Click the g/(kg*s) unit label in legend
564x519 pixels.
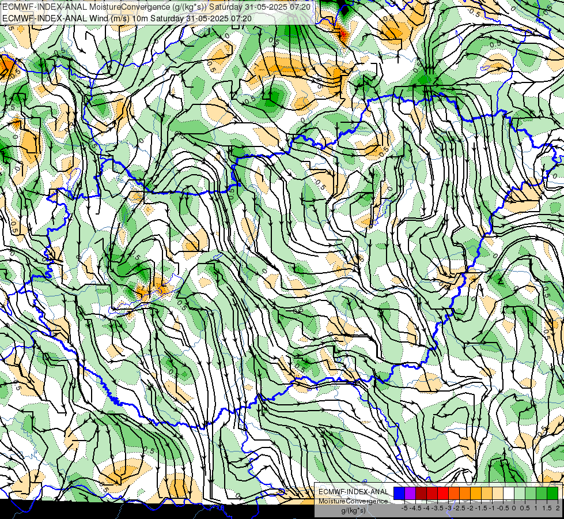(x=353, y=511)
